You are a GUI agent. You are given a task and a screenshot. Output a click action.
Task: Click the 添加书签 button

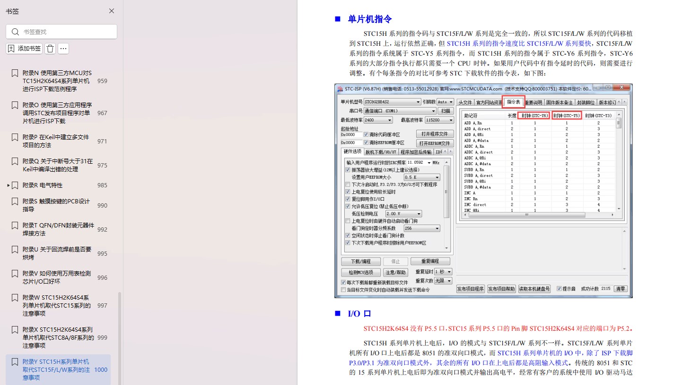point(24,49)
